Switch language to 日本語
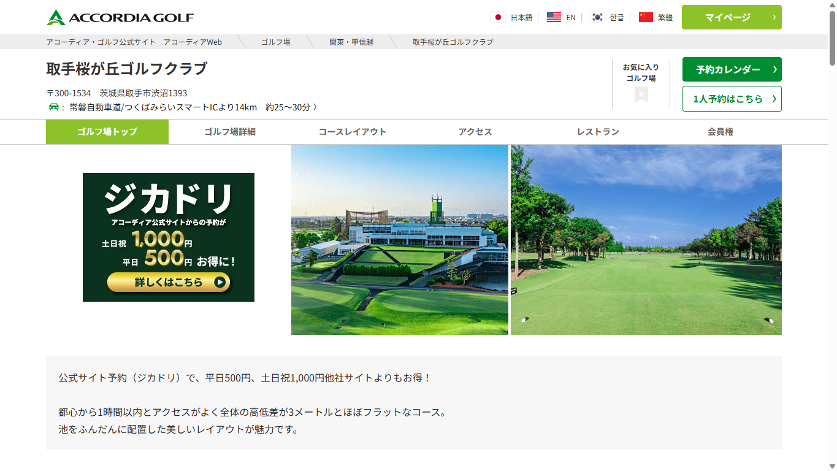Image resolution: width=837 pixels, height=471 pixels. [521, 17]
